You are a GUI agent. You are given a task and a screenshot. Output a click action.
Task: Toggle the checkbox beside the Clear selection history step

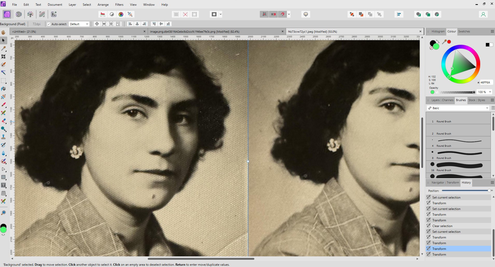pos(428,226)
